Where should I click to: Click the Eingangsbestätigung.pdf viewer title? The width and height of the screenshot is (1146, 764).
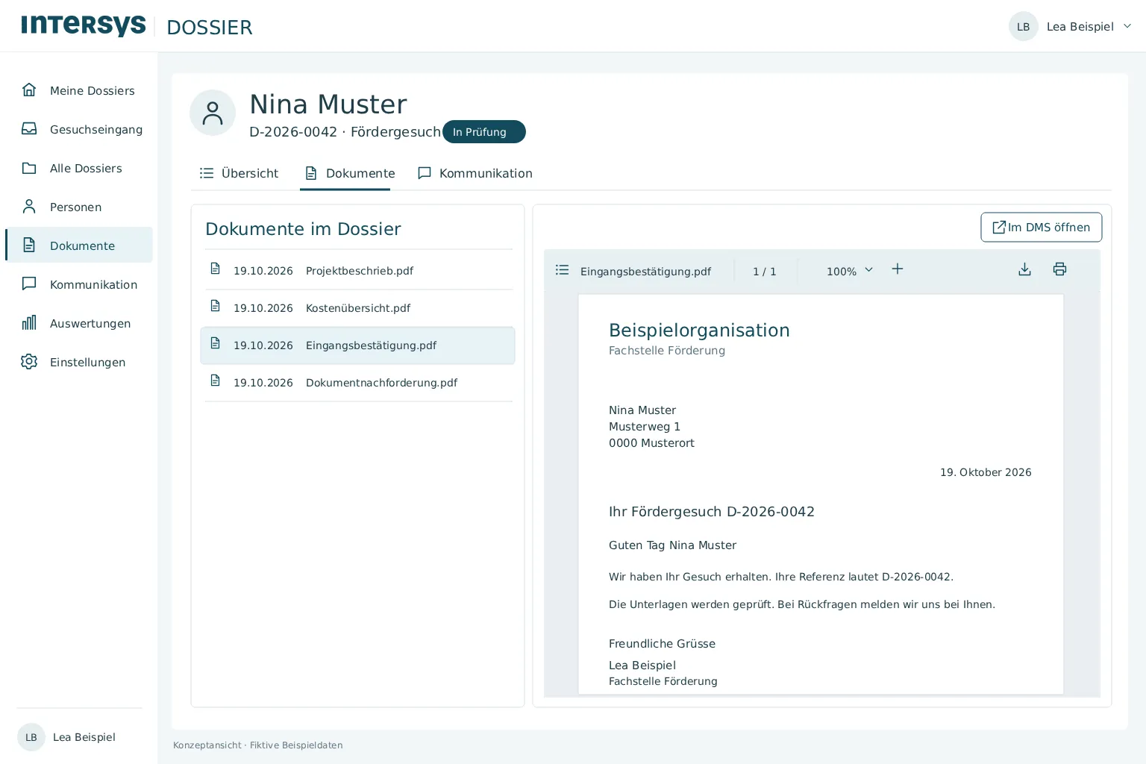point(645,272)
